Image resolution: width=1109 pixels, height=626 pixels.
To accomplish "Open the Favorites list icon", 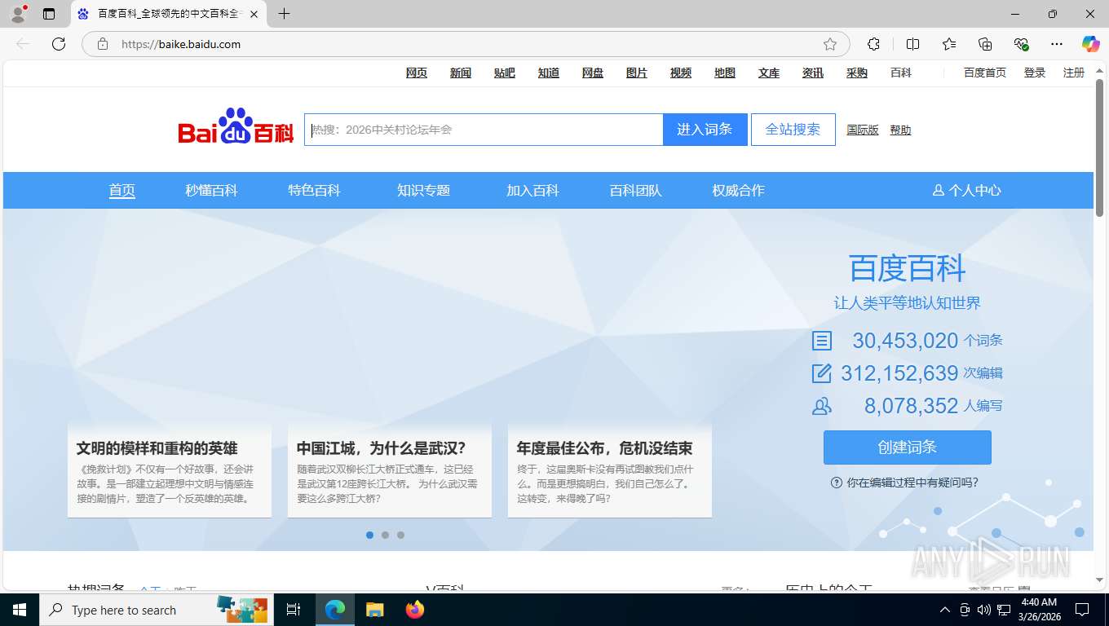I will click(949, 44).
